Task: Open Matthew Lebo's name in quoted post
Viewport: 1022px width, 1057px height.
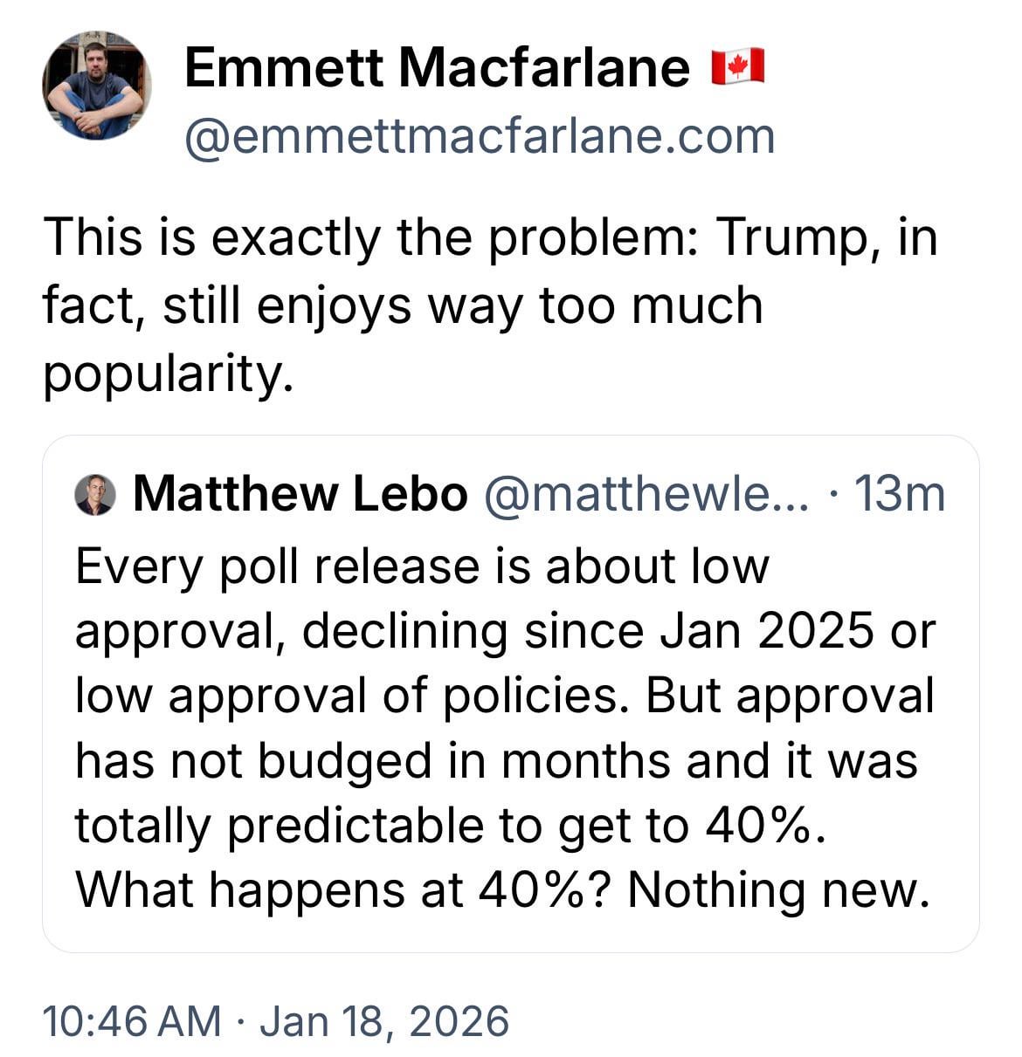Action: (x=300, y=494)
